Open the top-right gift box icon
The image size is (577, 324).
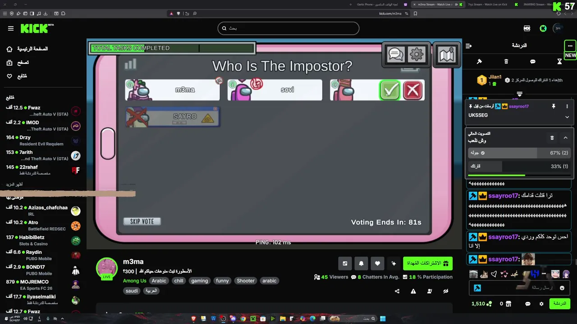point(527,28)
